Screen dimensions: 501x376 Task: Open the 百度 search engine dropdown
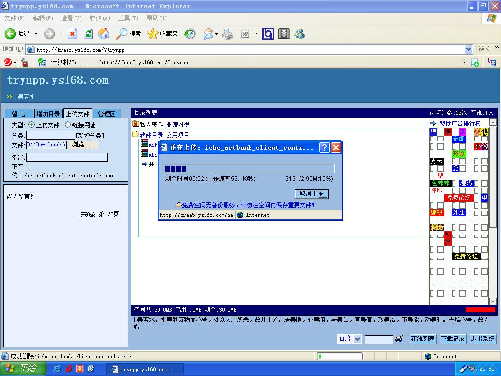point(357,339)
